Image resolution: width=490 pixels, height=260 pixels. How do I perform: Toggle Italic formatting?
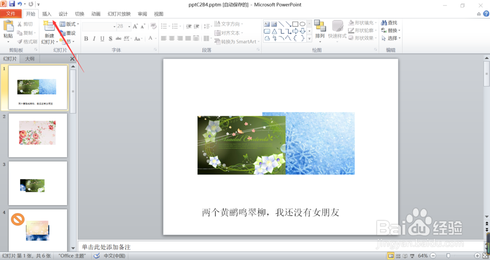[94, 39]
